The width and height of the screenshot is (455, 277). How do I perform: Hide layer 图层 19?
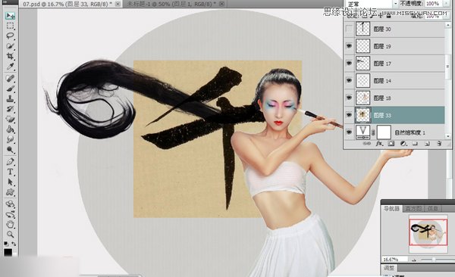click(349, 46)
